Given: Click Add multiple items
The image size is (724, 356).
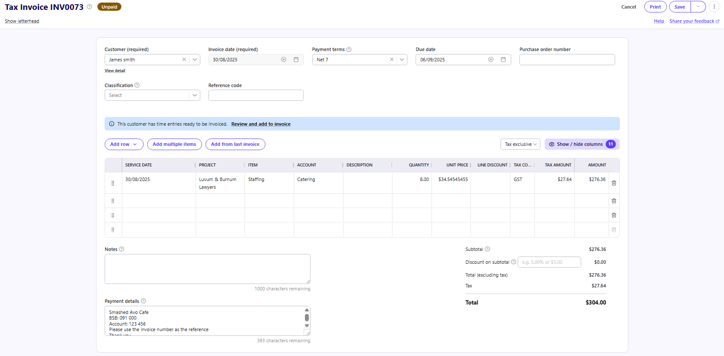Looking at the screenshot, I should coord(174,144).
